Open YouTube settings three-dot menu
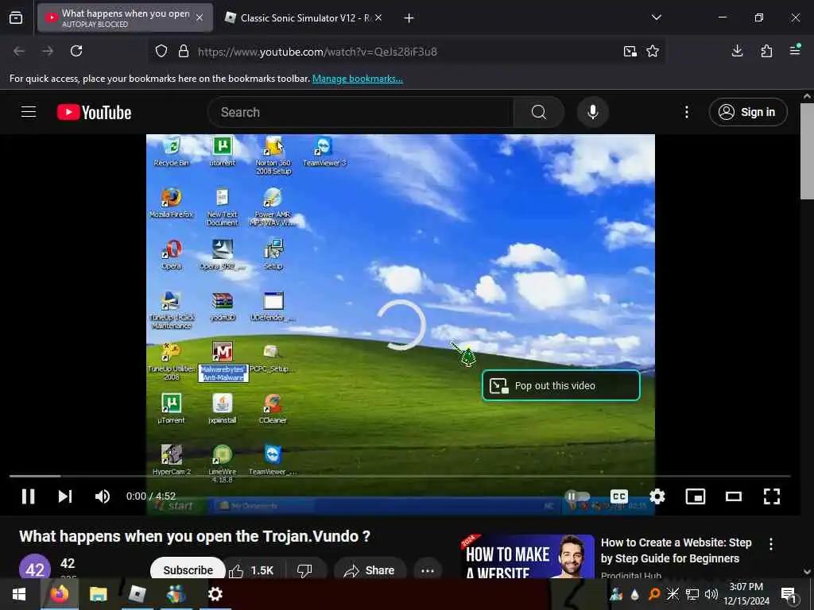The image size is (814, 610). point(686,112)
